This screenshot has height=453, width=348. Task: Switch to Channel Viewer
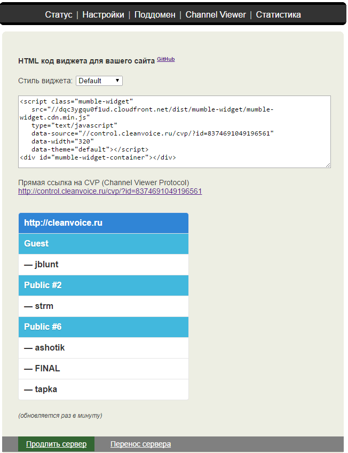[x=216, y=14]
